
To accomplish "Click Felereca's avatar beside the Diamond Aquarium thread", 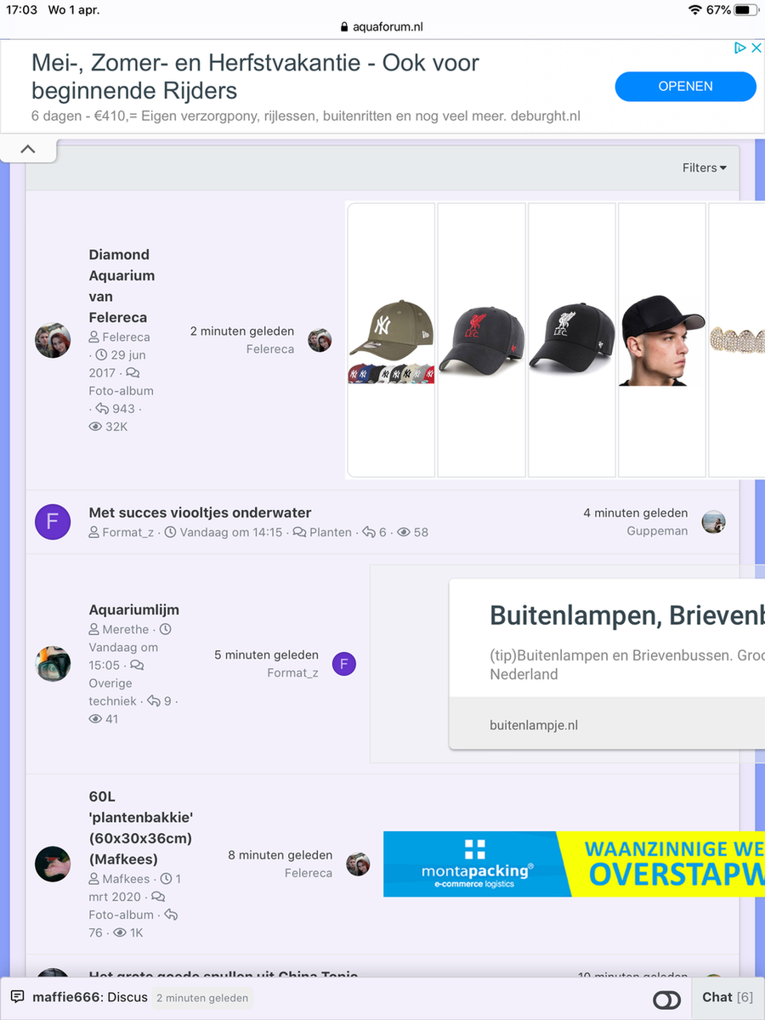I will [x=53, y=340].
